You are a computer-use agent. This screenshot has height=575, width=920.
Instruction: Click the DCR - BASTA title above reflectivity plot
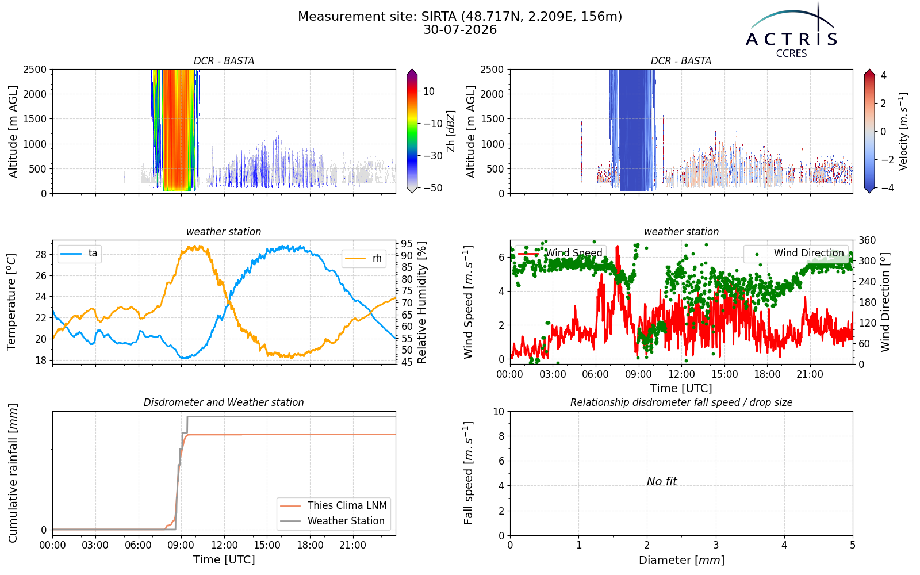224,61
